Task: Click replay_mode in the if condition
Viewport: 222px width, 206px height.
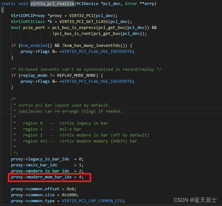Action: (x=34, y=75)
